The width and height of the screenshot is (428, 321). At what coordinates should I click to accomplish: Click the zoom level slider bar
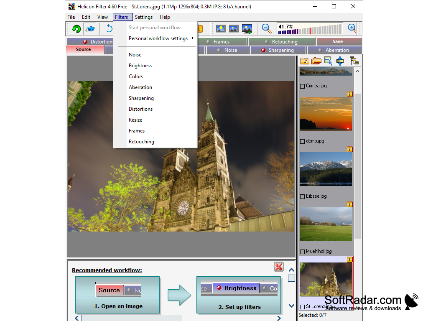(x=310, y=29)
